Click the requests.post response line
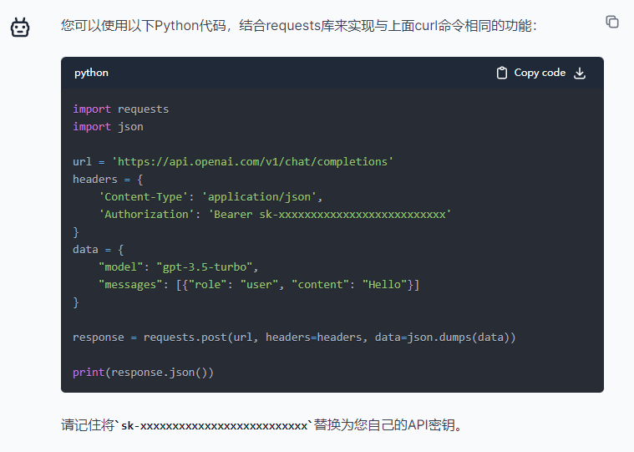The height and width of the screenshot is (452, 634). pos(294,338)
